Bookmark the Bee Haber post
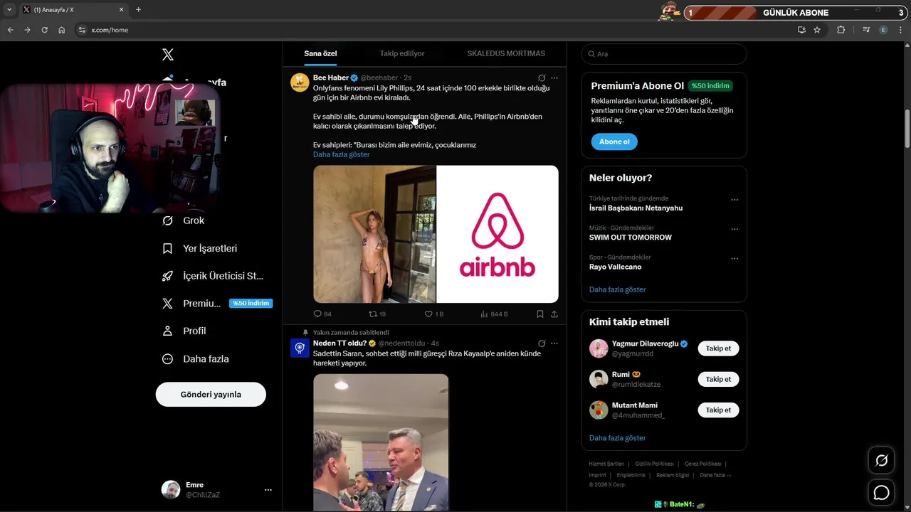Screen dimensions: 911x512 click(x=540, y=314)
